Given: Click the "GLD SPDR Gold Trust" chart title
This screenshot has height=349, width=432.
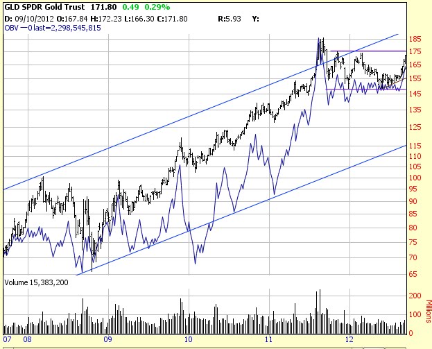Looking at the screenshot, I should pos(44,7).
